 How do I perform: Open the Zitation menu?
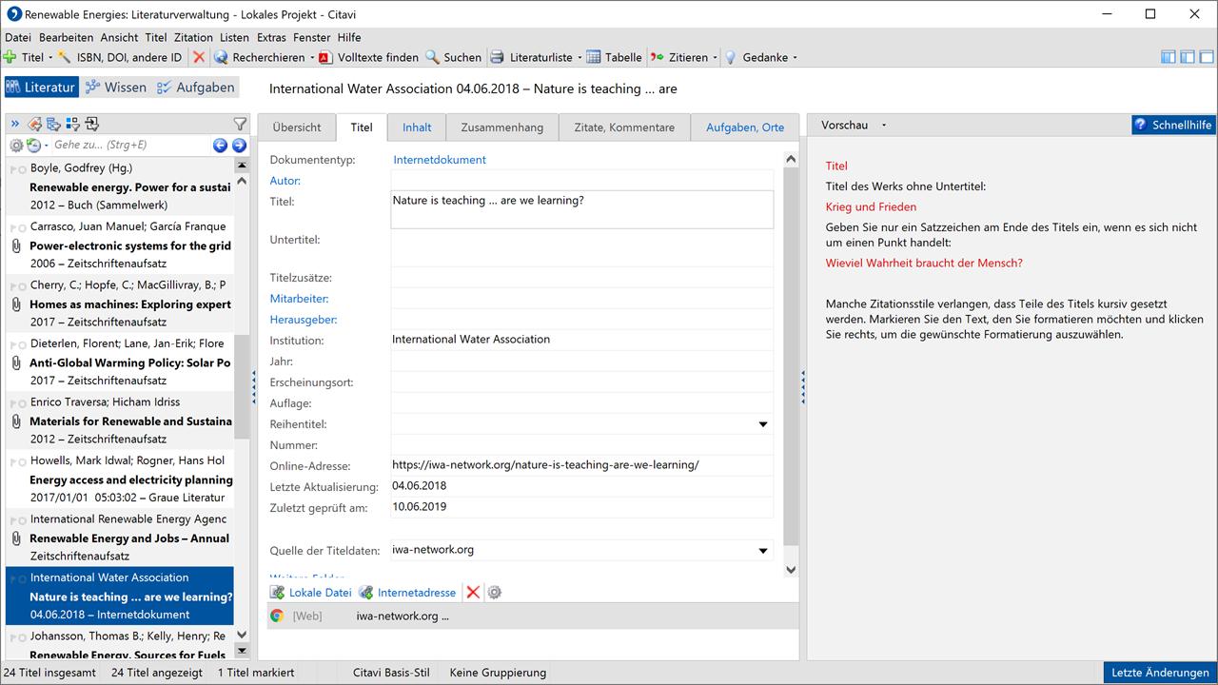(193, 37)
